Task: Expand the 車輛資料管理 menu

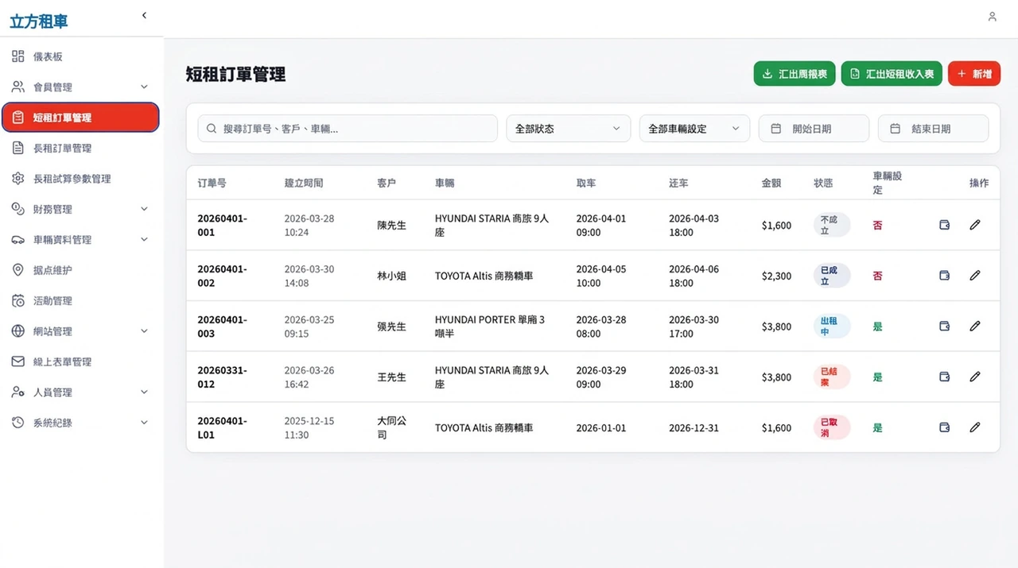Action: tap(81, 239)
